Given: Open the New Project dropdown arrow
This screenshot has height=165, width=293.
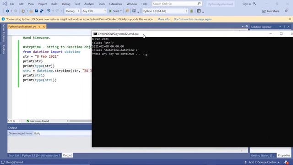Looking at the screenshot, I should 27,11.
